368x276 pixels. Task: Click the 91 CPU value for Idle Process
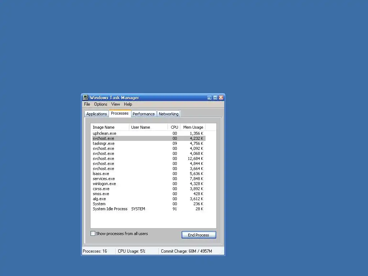175,209
